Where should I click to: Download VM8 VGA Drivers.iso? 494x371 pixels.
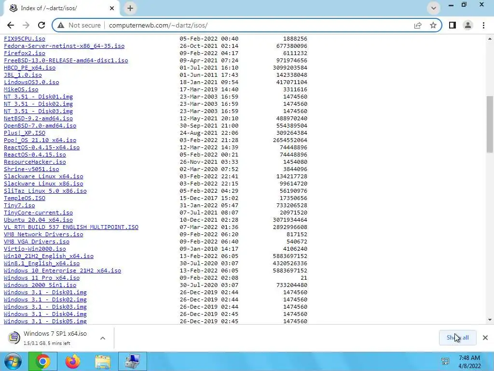(x=37, y=242)
